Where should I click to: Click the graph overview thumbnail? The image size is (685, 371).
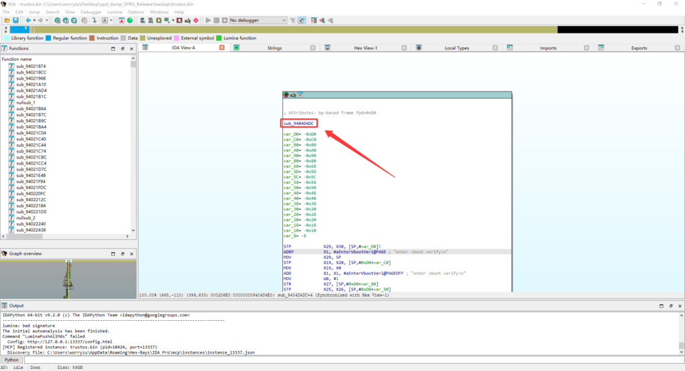point(68,279)
